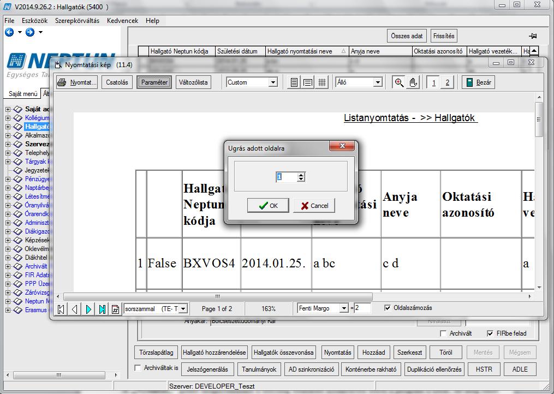Confirm with OK in Ugrás adott oldalra
The image size is (554, 394).
pyautogui.click(x=268, y=205)
